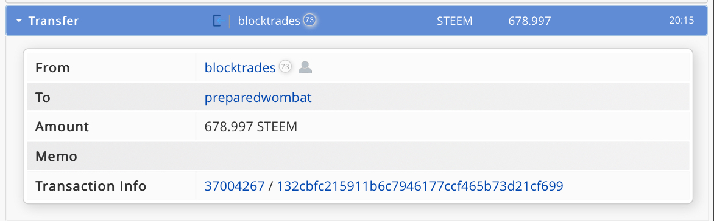Click the incoming transfer arrow icon
The width and height of the screenshot is (714, 221).
[x=219, y=21]
